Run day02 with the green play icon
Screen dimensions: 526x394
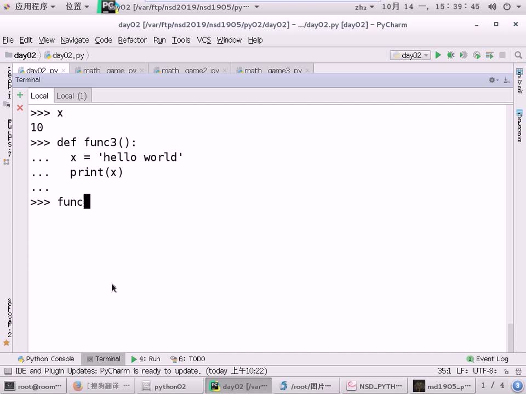[438, 55]
